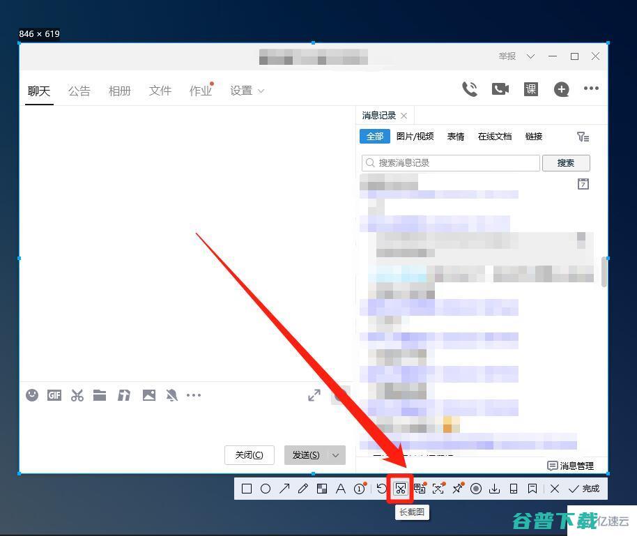Image resolution: width=637 pixels, height=536 pixels.
Task: Focus the 搜索消息记录 search field
Action: [450, 163]
